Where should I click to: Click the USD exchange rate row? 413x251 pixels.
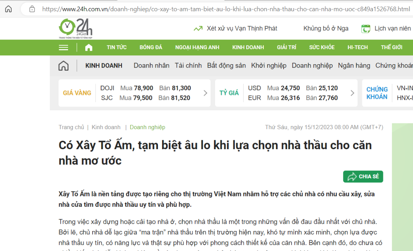pyautogui.click(x=293, y=88)
